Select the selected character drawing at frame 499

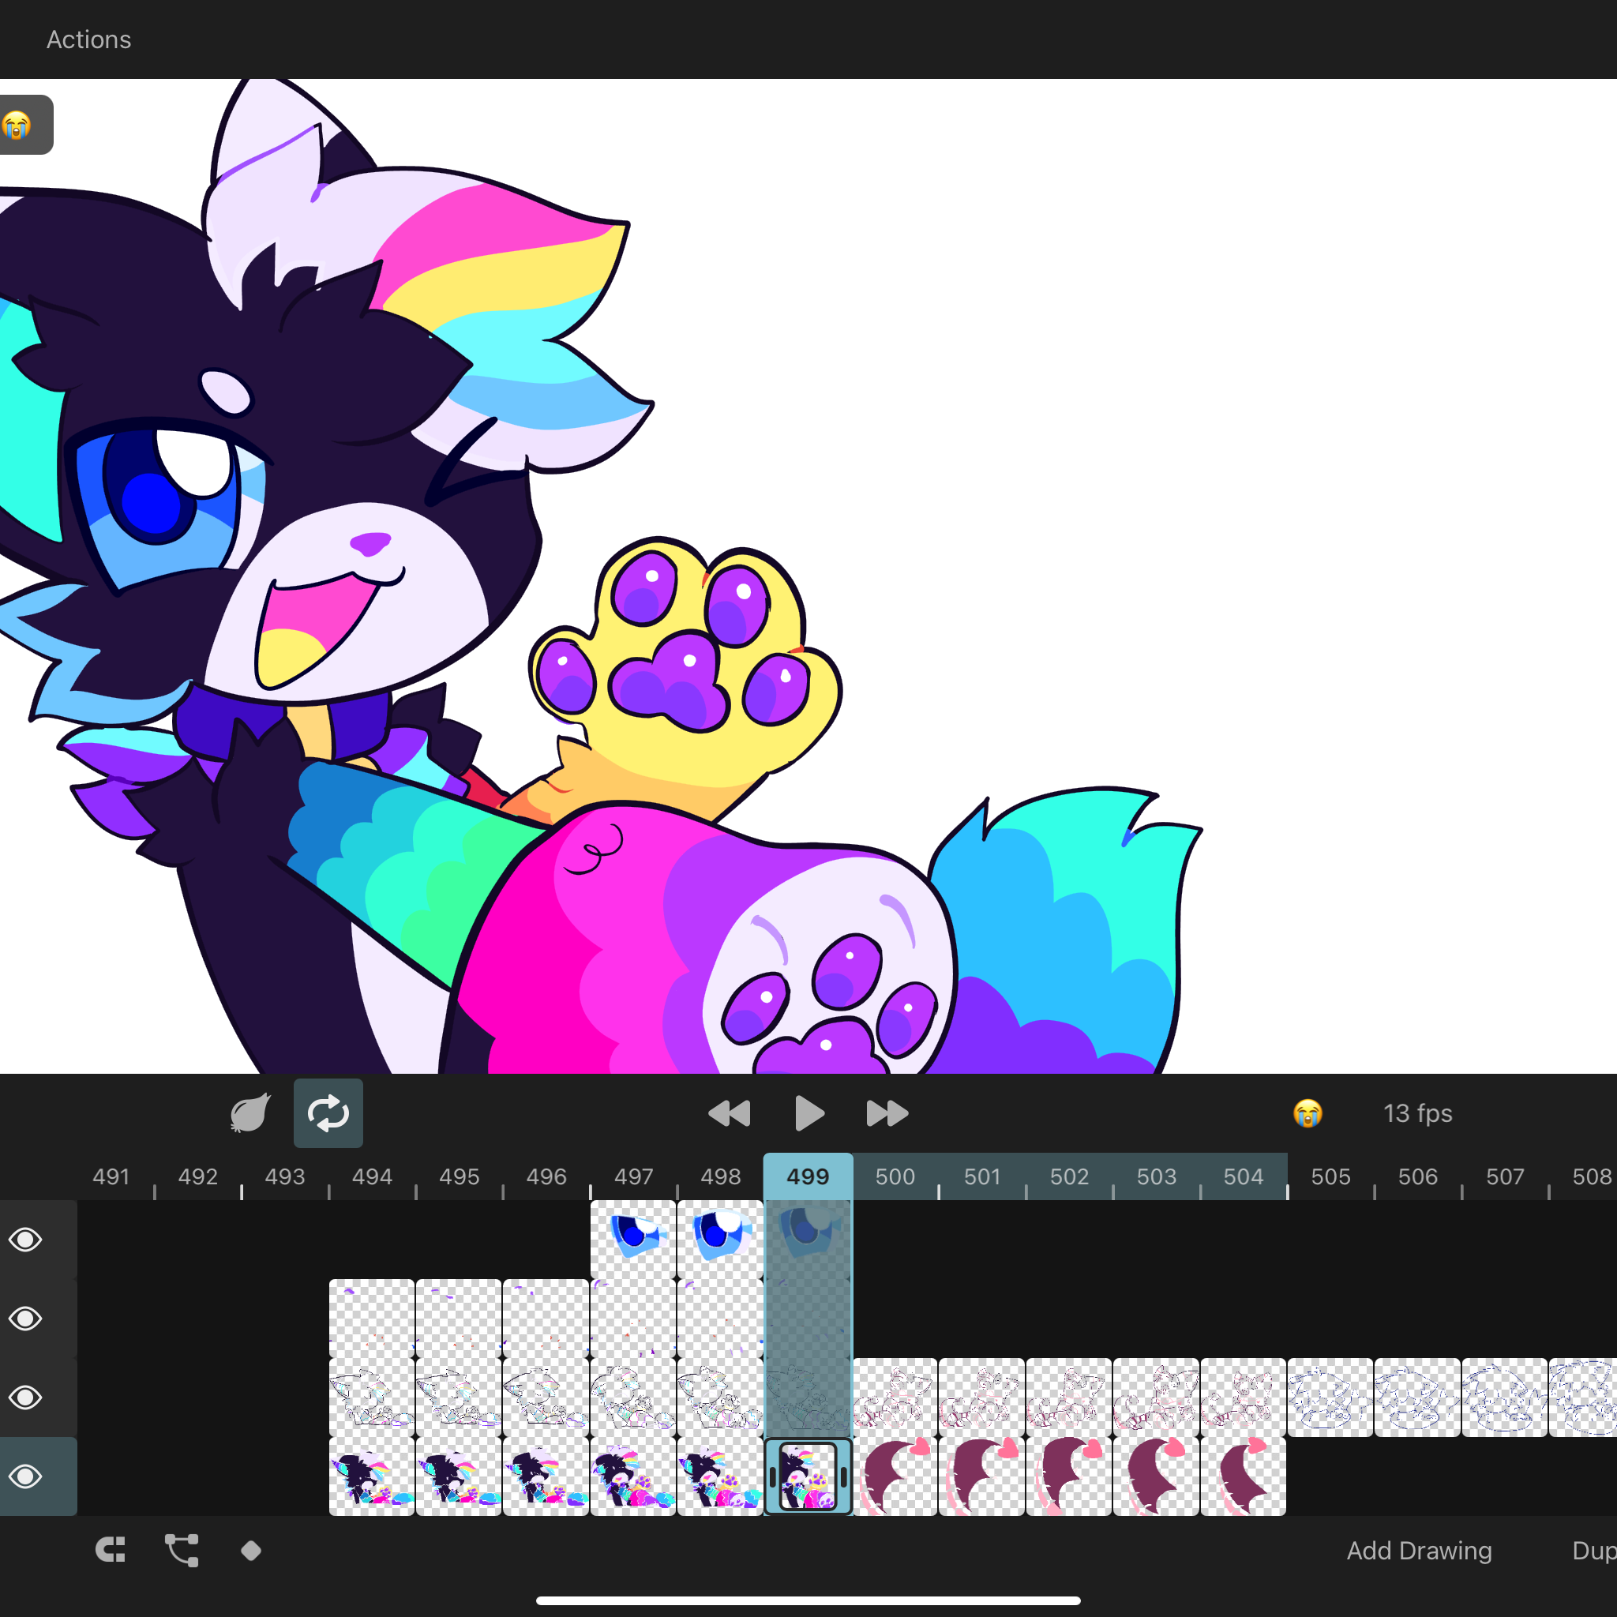coord(808,1476)
